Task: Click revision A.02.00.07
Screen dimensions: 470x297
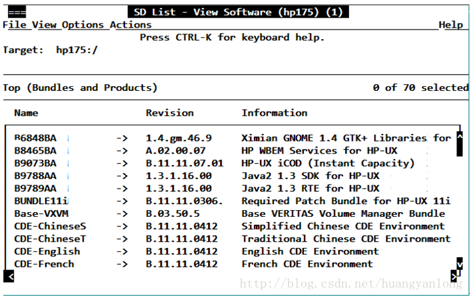Action: coord(176,151)
